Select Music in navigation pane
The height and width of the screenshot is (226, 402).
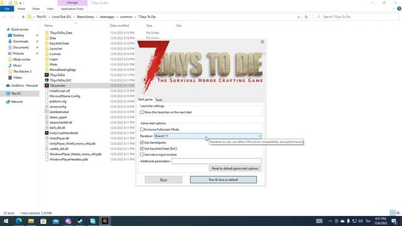coord(17,65)
